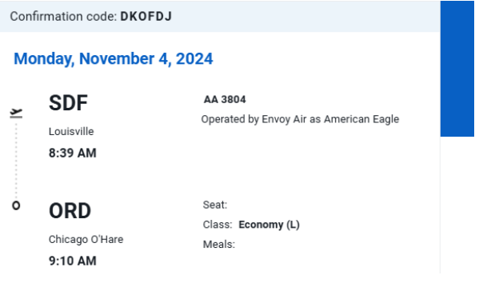
Task: Click the arrival circle marker icon
Action: pos(16,205)
